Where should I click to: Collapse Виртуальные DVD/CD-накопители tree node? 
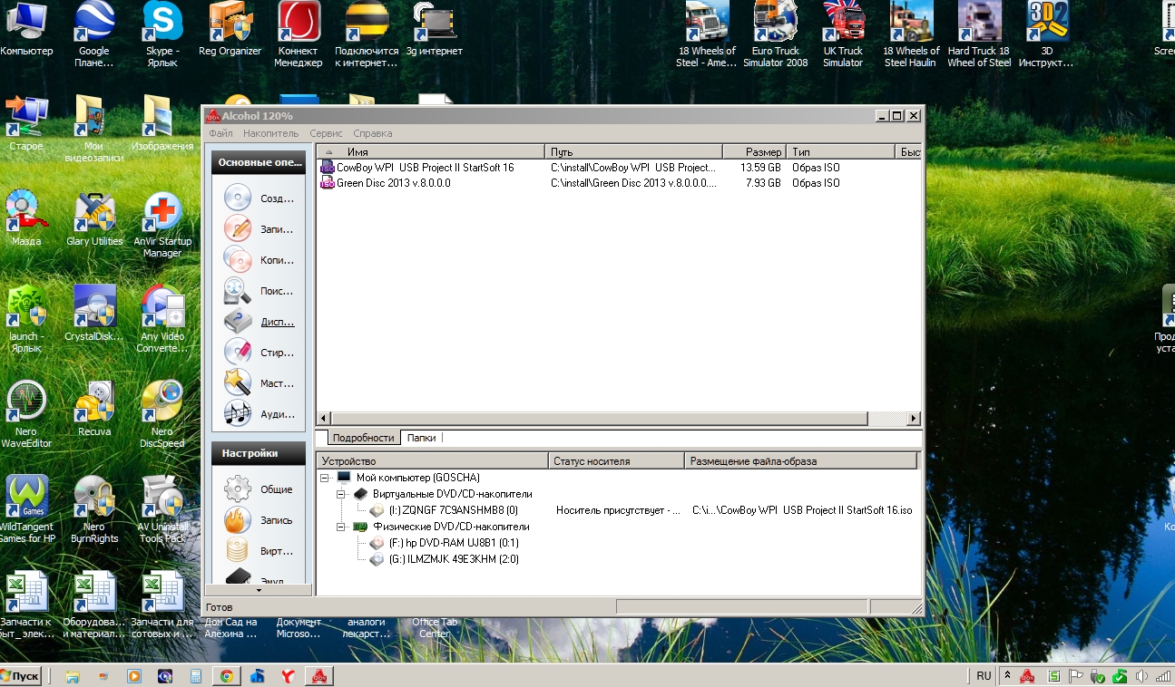pyautogui.click(x=341, y=494)
